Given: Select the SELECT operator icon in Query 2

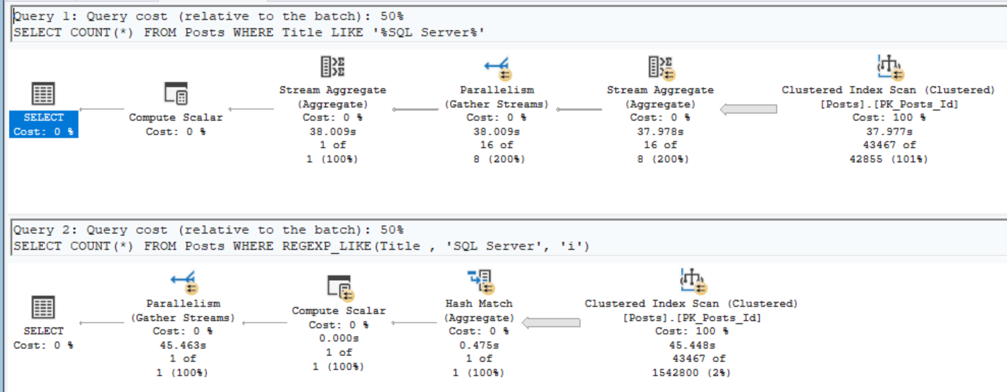Looking at the screenshot, I should point(43,307).
